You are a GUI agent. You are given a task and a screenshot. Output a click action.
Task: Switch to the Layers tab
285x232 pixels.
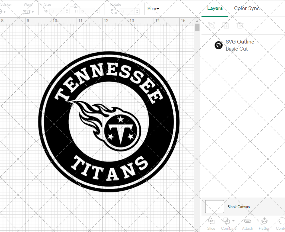tap(215, 8)
